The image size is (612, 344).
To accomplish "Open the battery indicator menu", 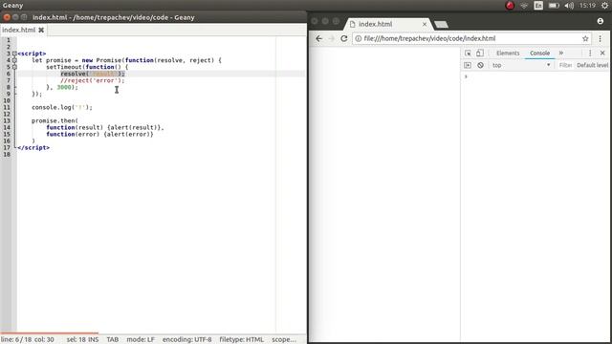I will [554, 6].
